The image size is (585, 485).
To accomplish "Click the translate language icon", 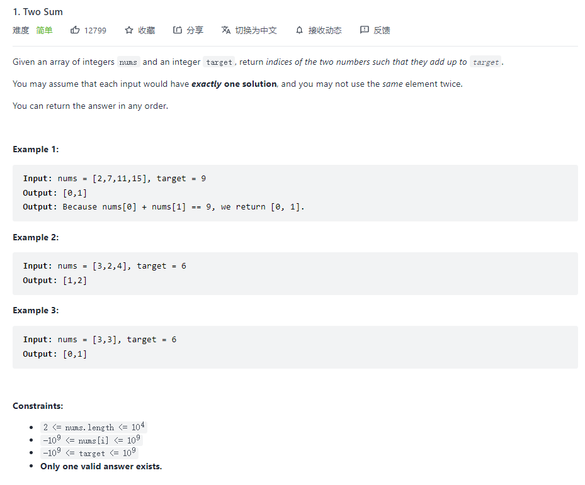I will [226, 30].
